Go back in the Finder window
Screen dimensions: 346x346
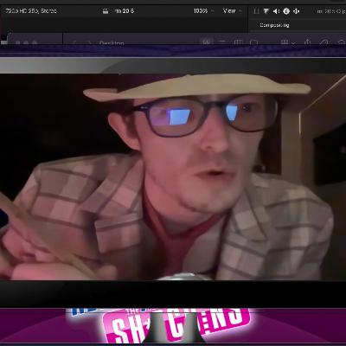tap(74, 43)
